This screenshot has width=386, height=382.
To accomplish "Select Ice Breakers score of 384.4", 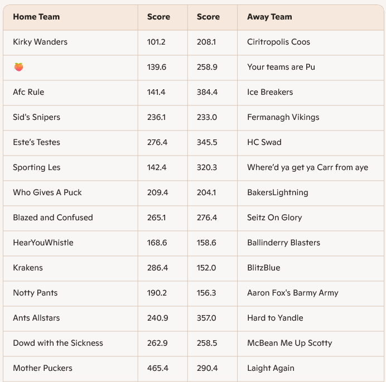I will [208, 92].
